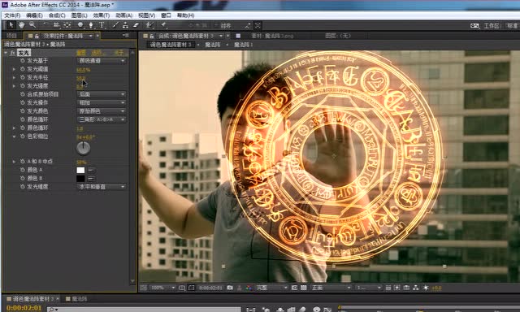Select the Puppet Pin tool

coord(163,25)
